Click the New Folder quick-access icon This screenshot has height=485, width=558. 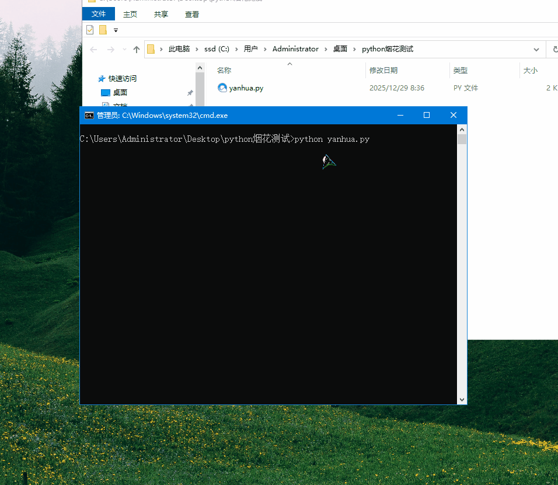click(103, 30)
